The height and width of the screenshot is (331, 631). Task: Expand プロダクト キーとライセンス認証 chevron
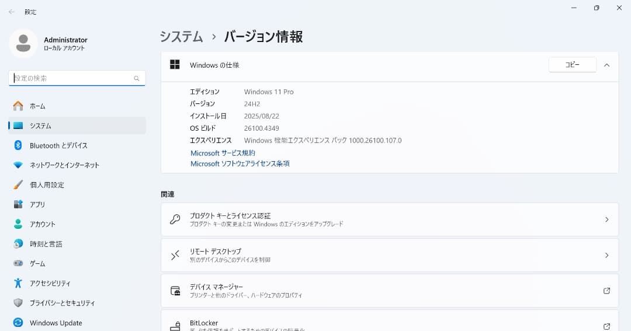(606, 219)
